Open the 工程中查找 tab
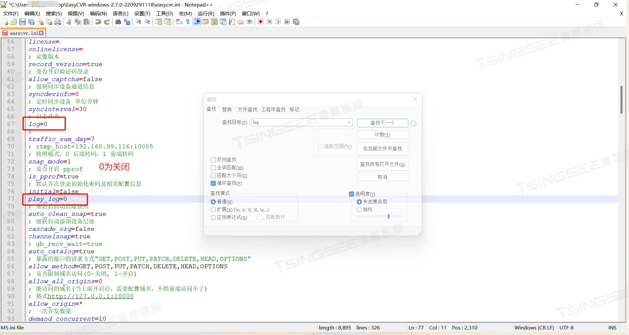The image size is (629, 335). coord(274,109)
